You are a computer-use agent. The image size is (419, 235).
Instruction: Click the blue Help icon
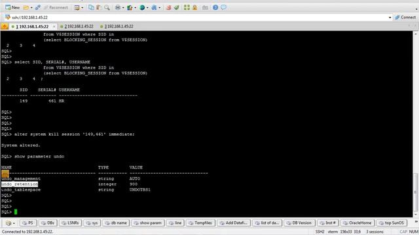pyautogui.click(x=215, y=7)
